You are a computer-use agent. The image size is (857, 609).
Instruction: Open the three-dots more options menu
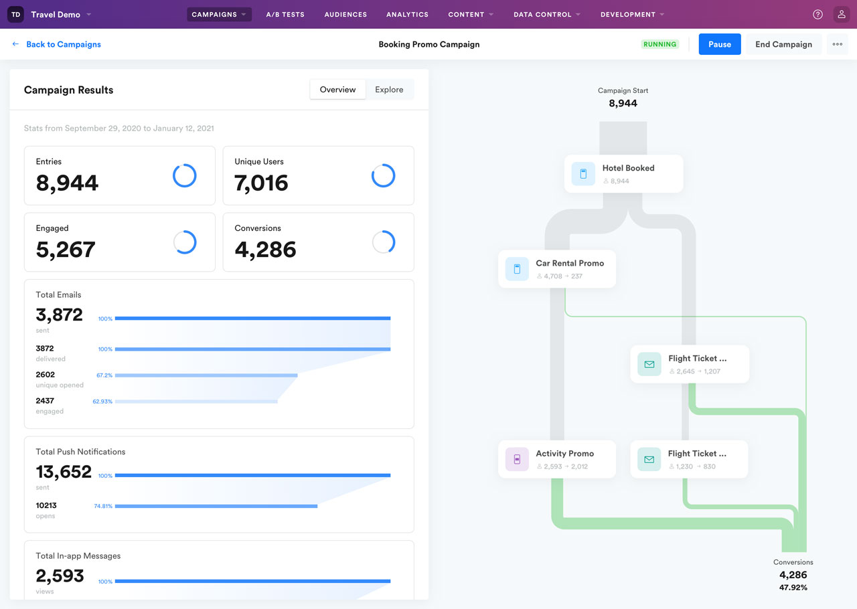838,44
